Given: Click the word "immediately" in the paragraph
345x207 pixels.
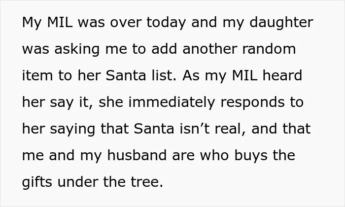Looking at the screenshot, I should pyautogui.click(x=172, y=103).
